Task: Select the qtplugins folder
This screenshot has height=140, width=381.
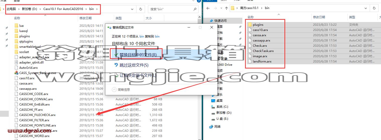Action: tap(26, 41)
